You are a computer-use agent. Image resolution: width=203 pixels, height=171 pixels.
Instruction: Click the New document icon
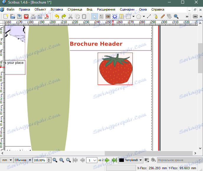click(5, 16)
